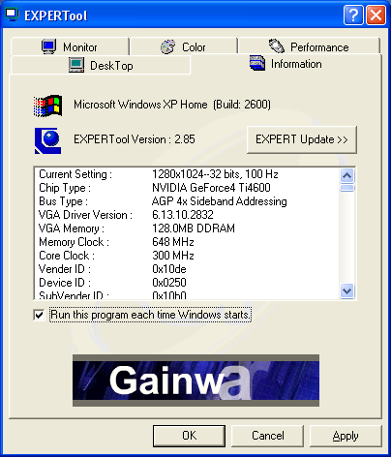Click the Cancel button
Image resolution: width=391 pixels, height=457 pixels.
268,436
